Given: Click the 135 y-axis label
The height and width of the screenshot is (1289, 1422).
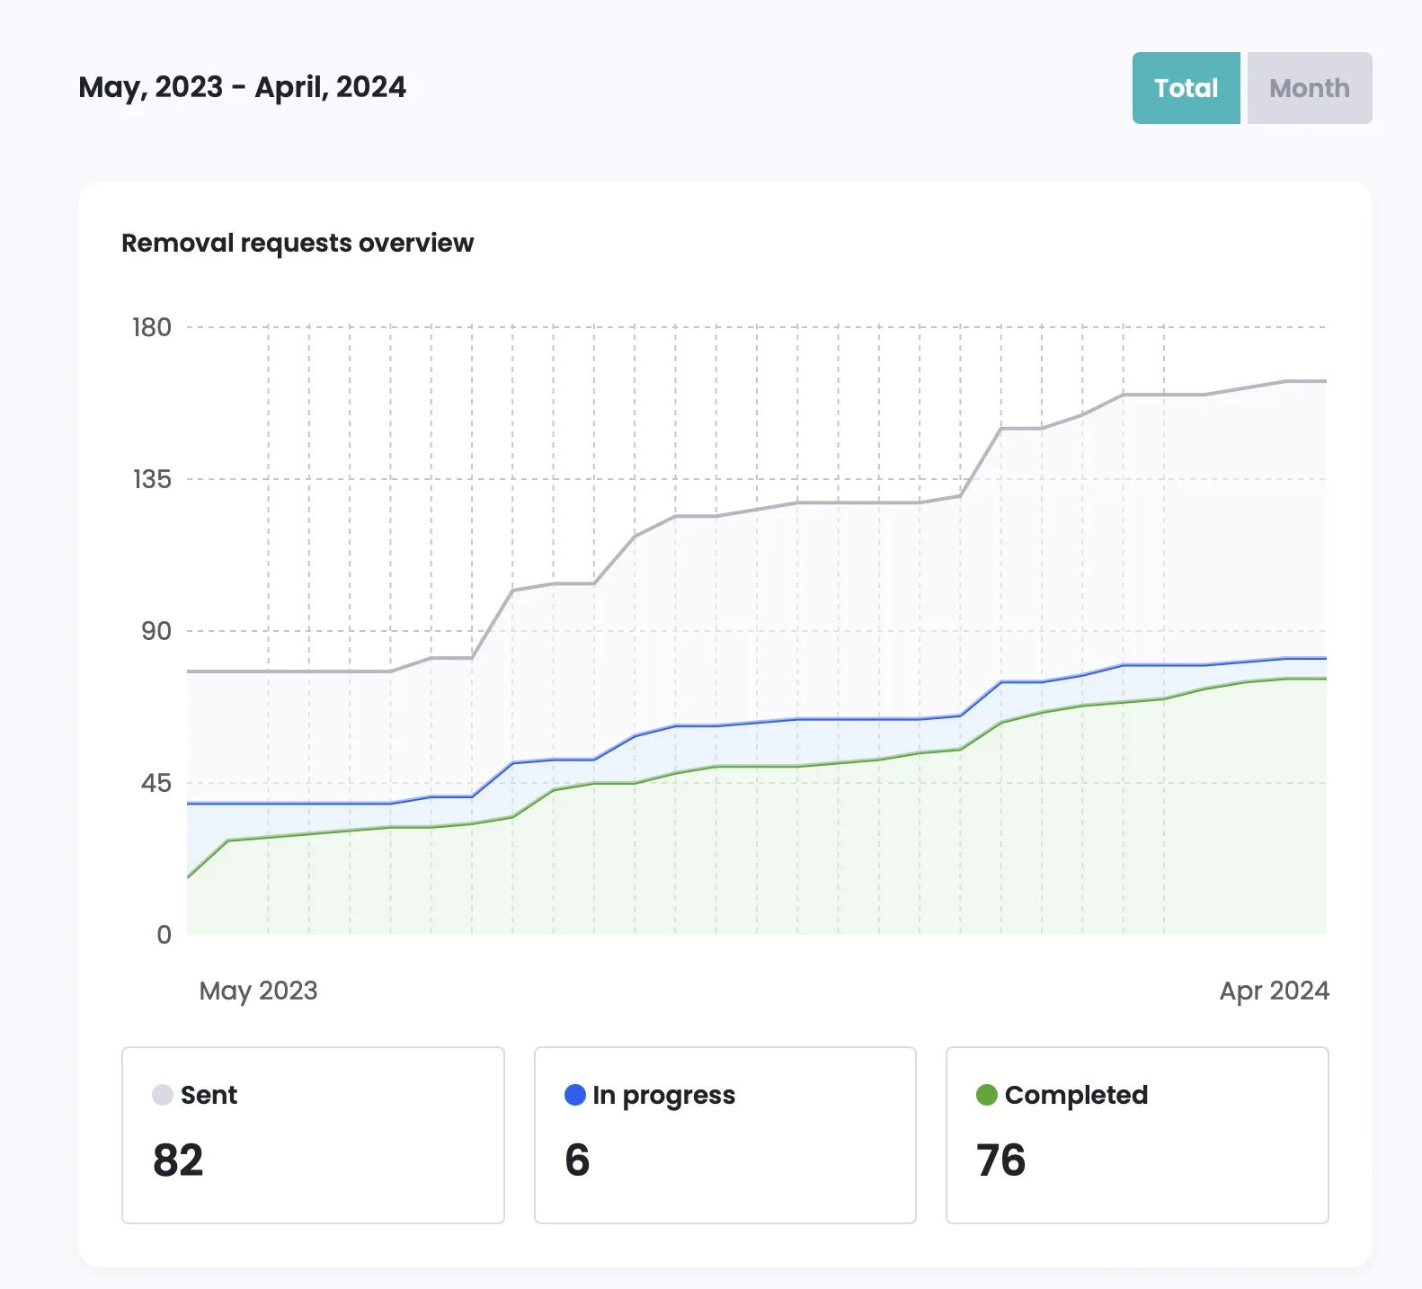Looking at the screenshot, I should [x=152, y=479].
